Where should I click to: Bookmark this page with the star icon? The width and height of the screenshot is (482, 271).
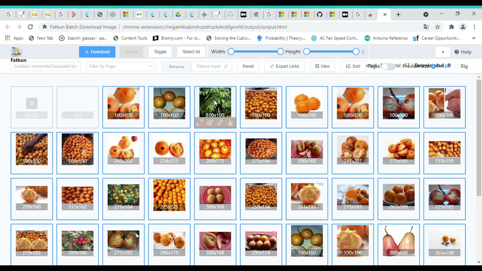click(x=438, y=27)
